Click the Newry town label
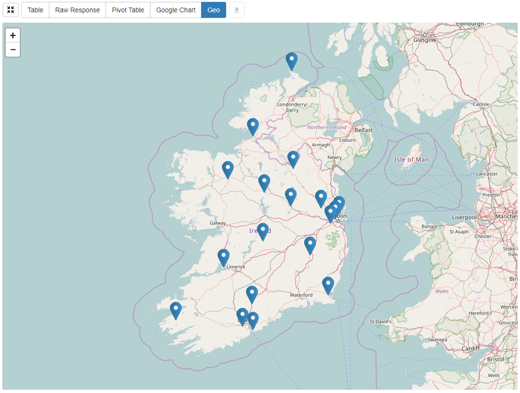 point(334,158)
